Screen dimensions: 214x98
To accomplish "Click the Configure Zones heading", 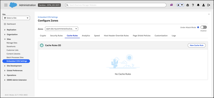I will pyautogui.click(x=48, y=21).
